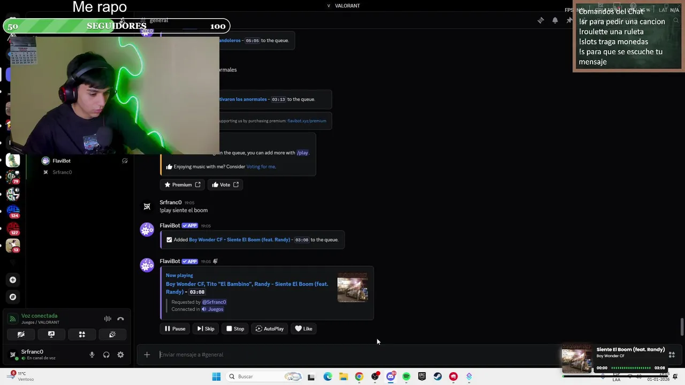Stop the FlaviBot player
Viewport: 685px width, 385px height.
pyautogui.click(x=235, y=329)
